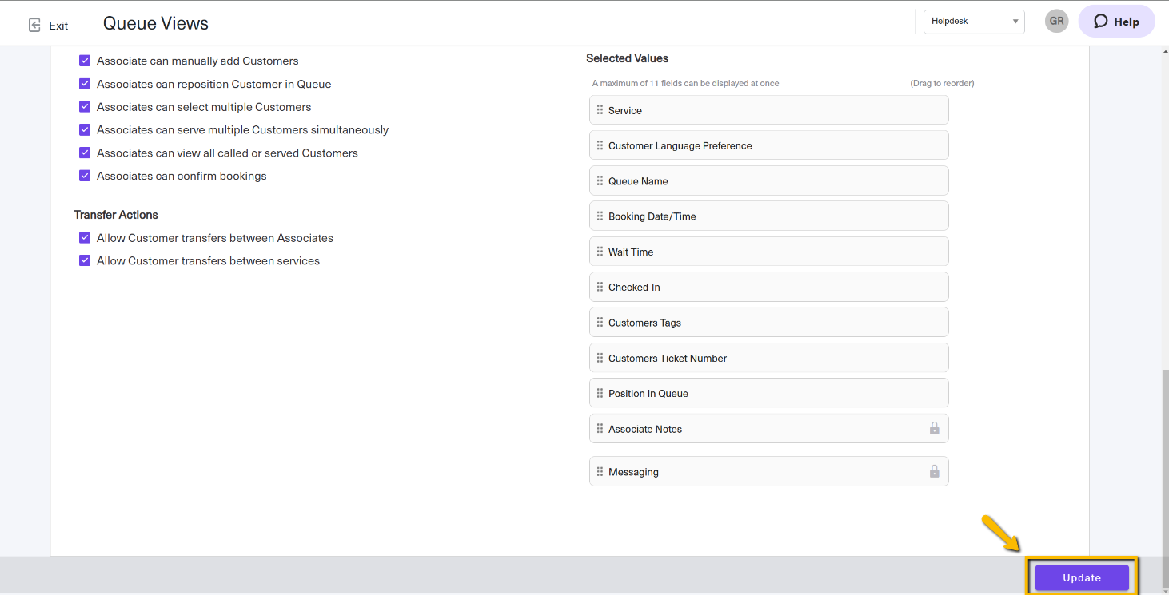Click the lock icon on Messaging
Image resolution: width=1169 pixels, height=595 pixels.
point(934,471)
